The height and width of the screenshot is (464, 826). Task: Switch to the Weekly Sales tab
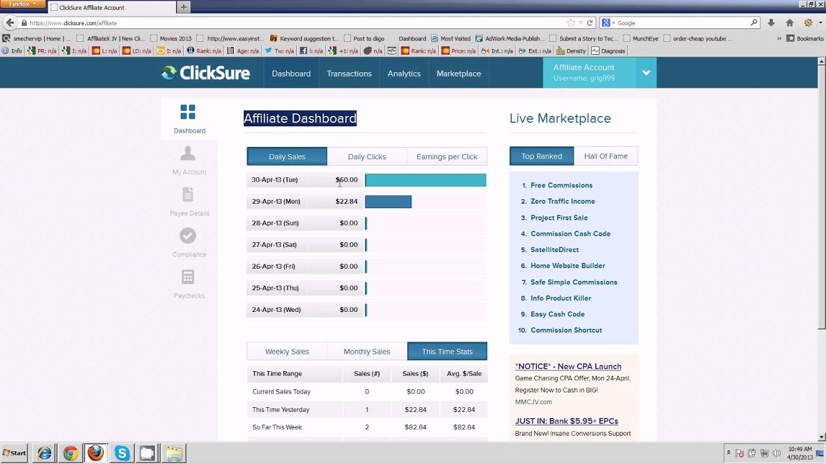(287, 351)
